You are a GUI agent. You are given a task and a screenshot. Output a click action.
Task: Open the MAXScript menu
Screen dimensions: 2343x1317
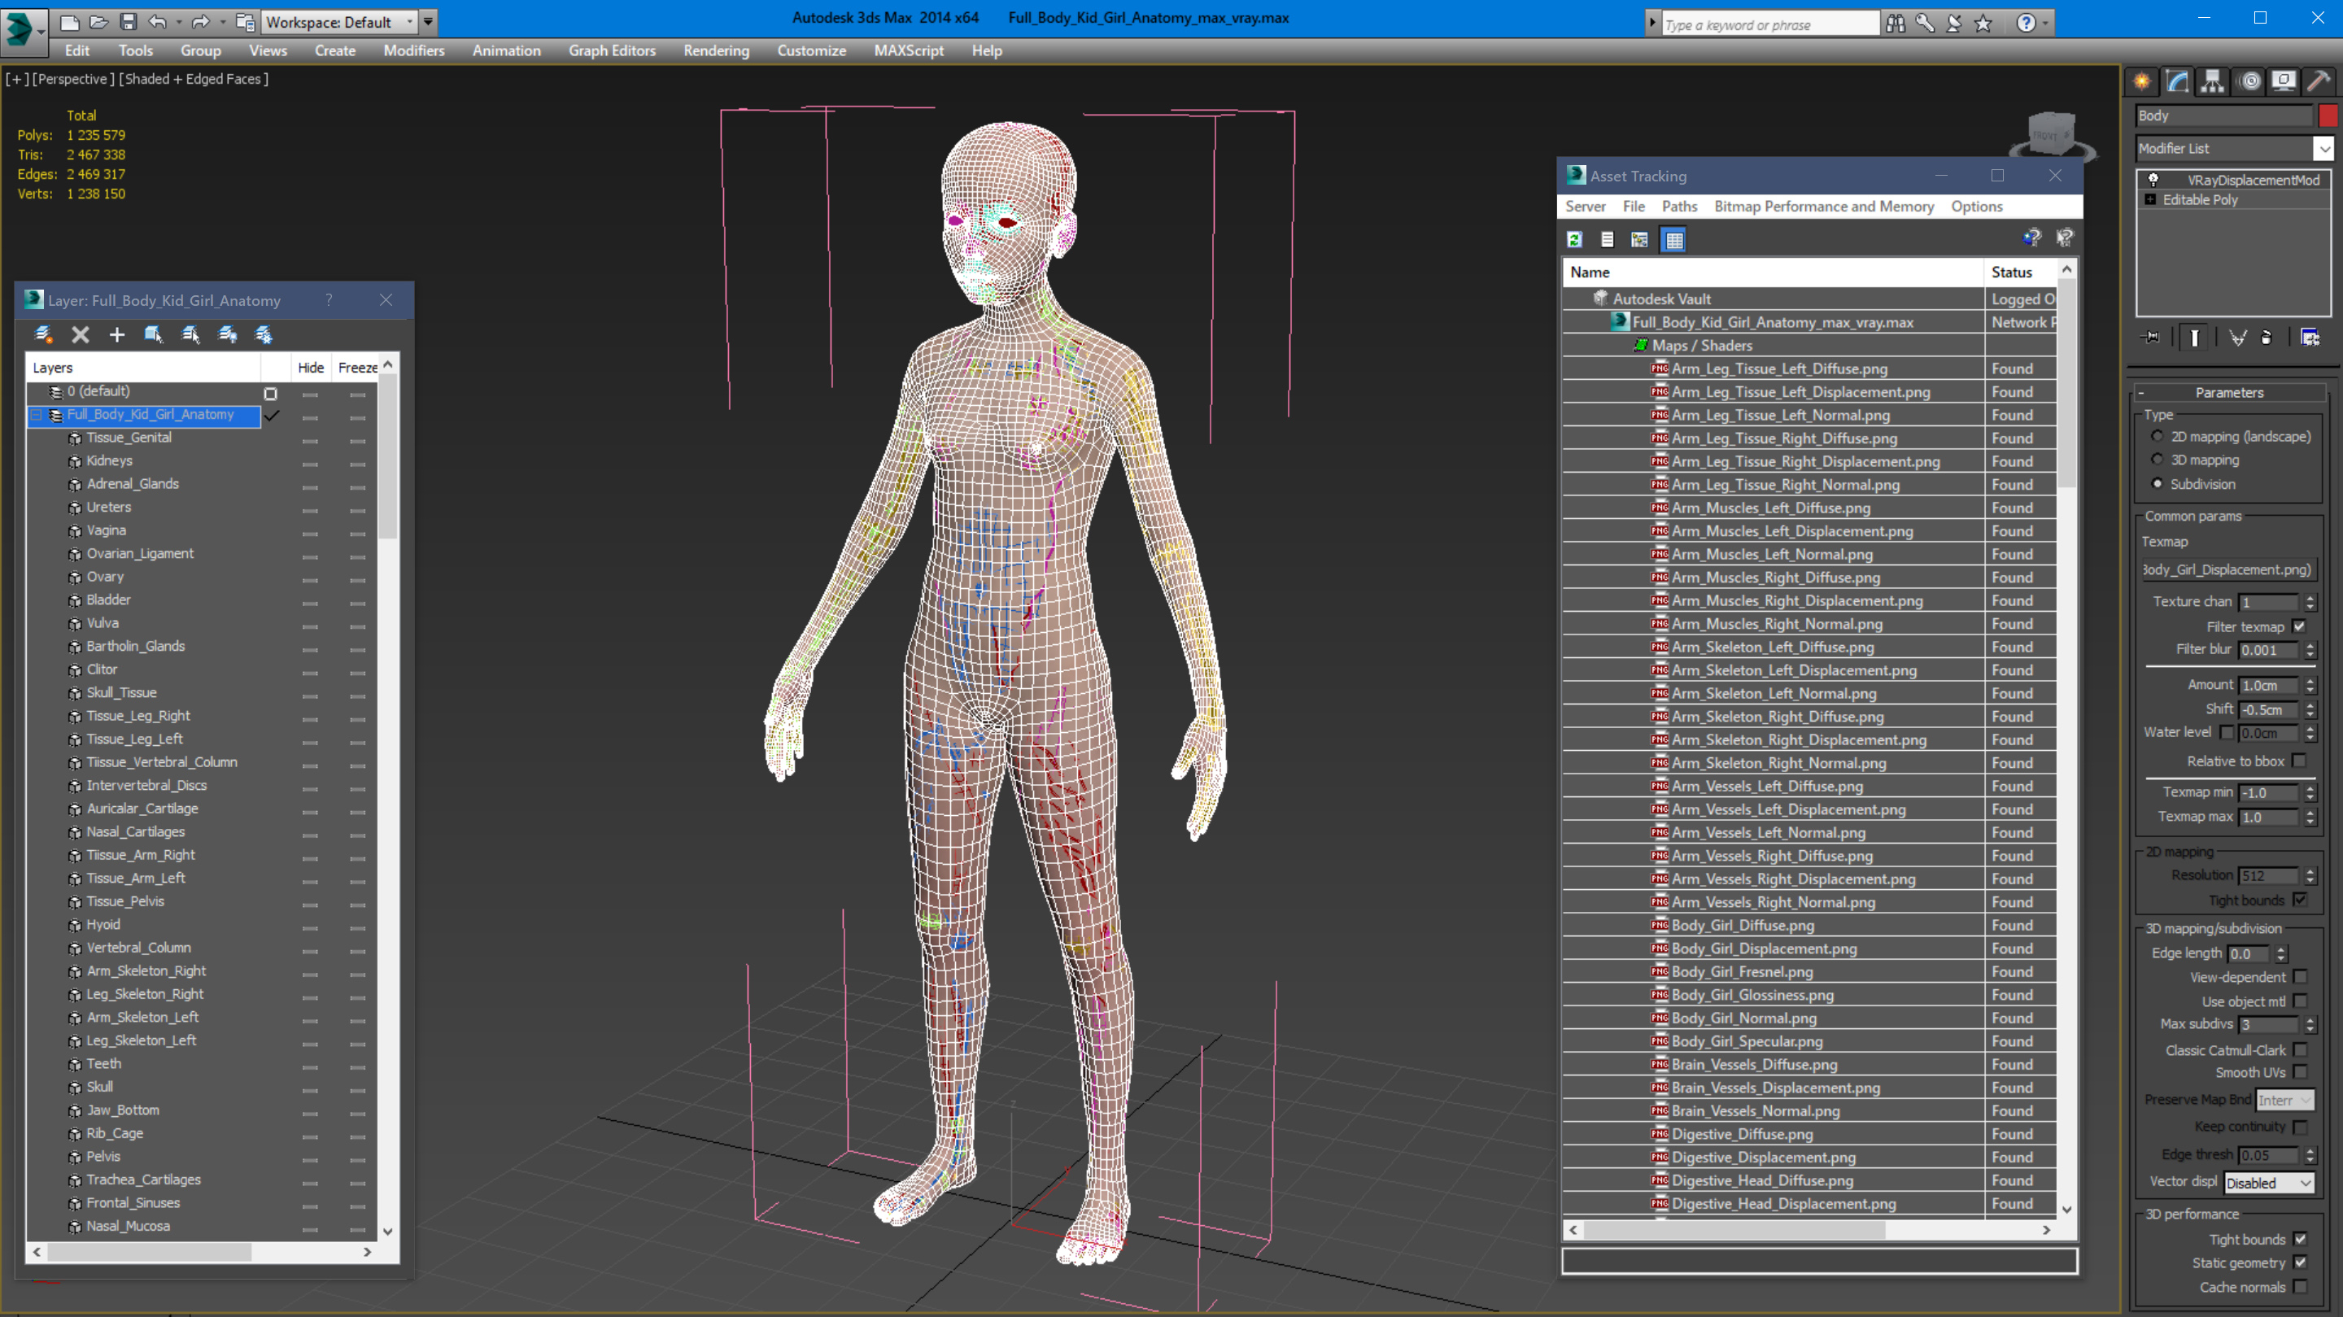[x=909, y=51]
